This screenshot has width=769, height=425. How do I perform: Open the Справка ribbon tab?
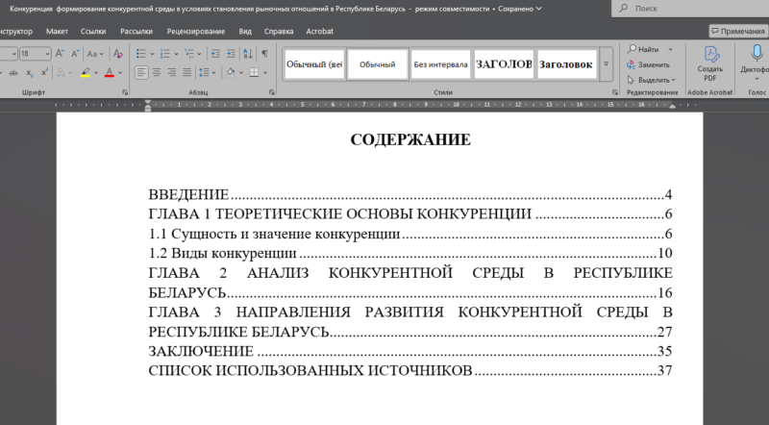[279, 31]
